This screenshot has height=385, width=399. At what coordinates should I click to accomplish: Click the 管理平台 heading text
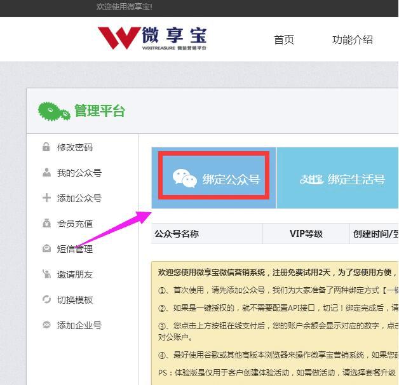100,111
